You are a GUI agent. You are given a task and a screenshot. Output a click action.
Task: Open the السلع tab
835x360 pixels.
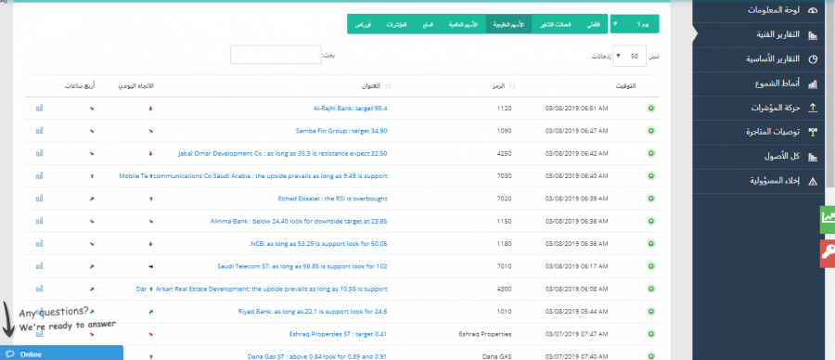tap(429, 24)
